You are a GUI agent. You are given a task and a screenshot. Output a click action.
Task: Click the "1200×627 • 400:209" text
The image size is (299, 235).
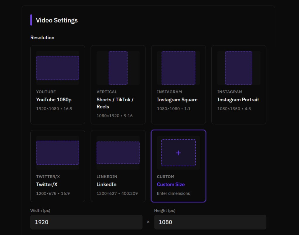117,193
